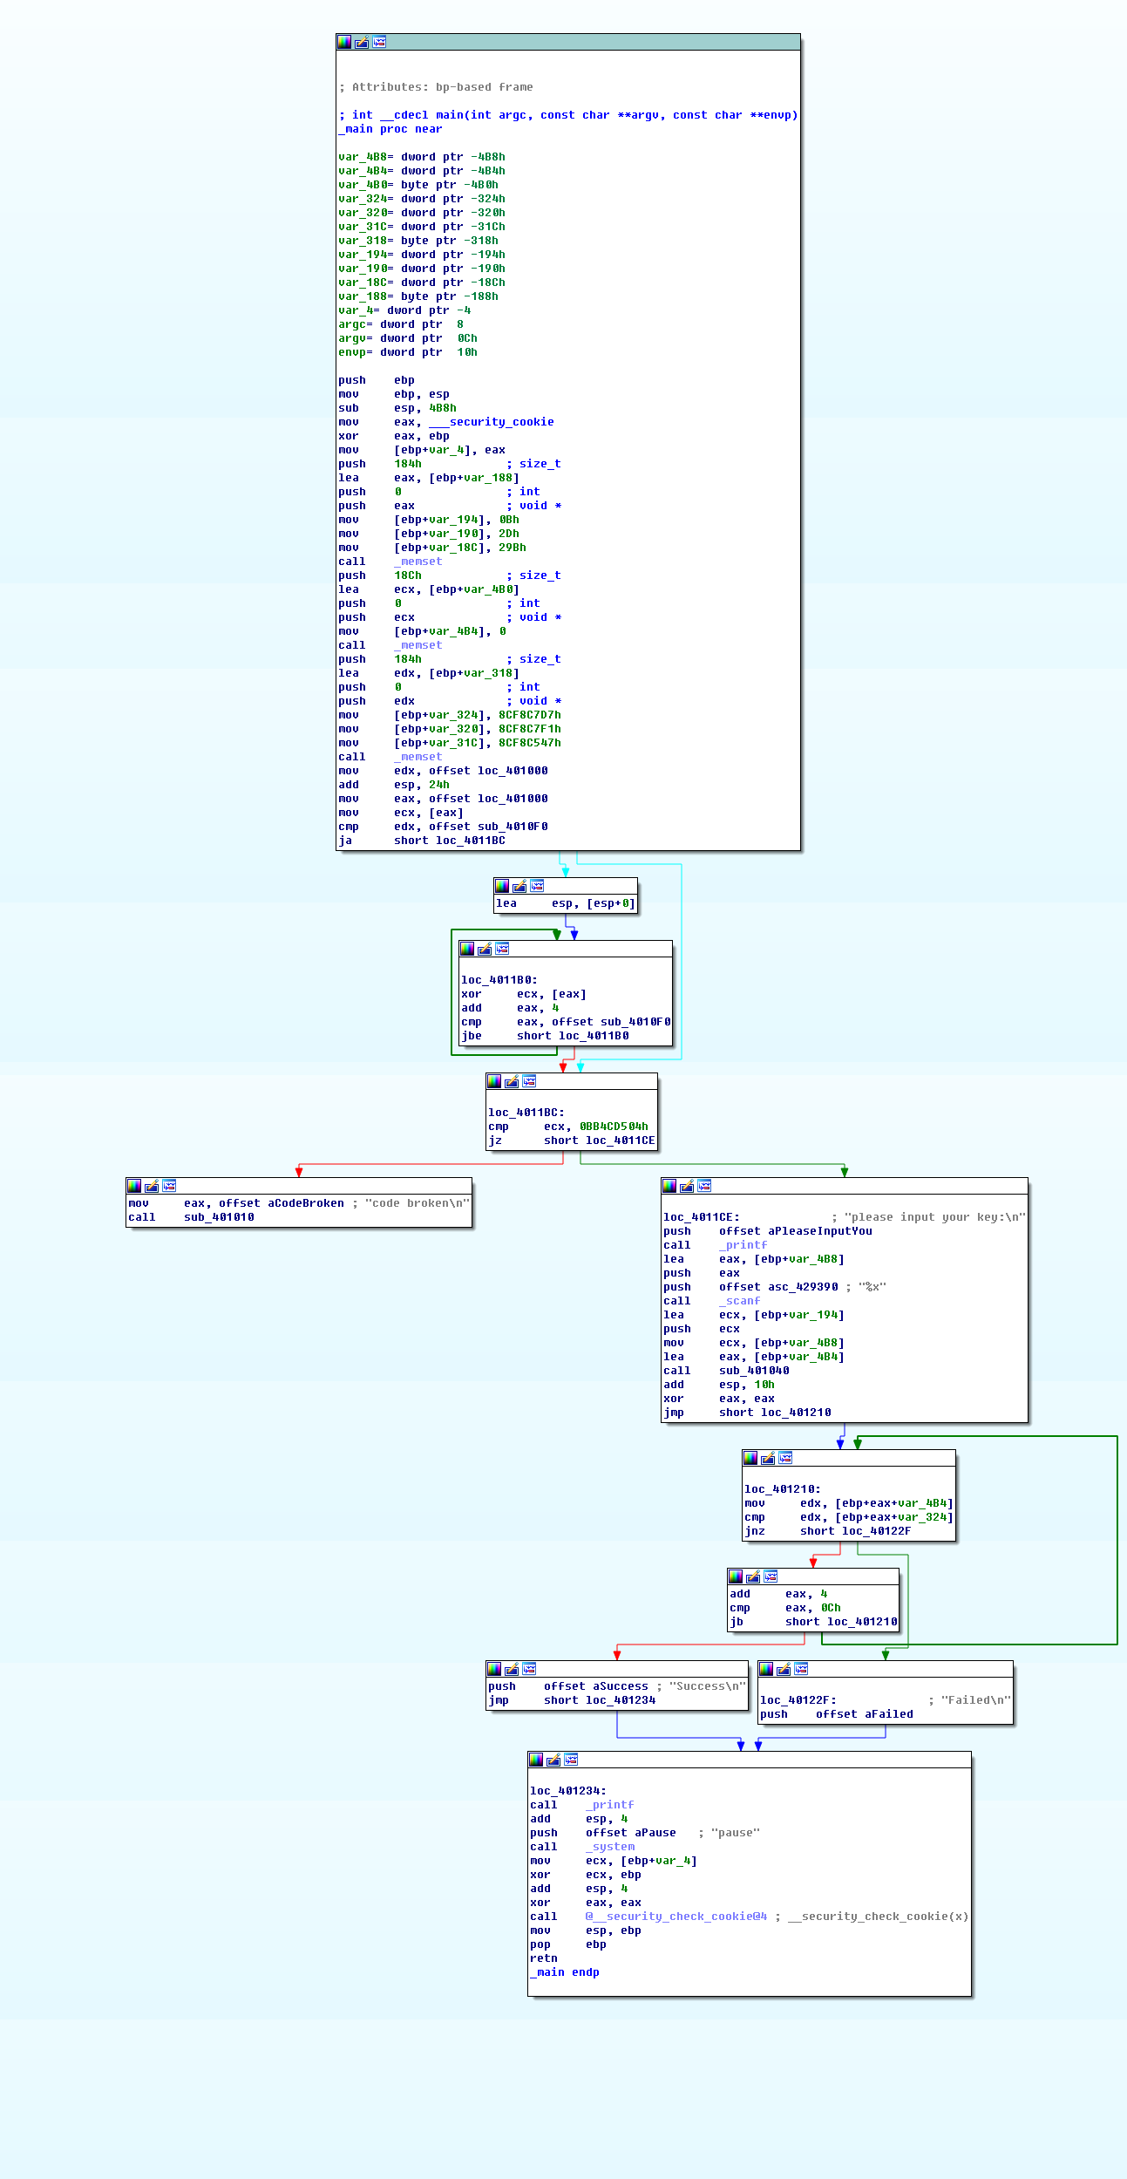Click the '8CF8C7D7h' value in _main

[530, 715]
